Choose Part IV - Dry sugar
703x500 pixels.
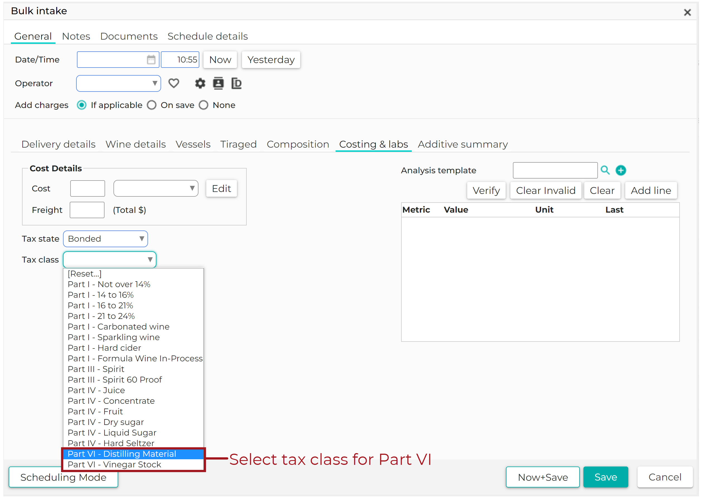pyautogui.click(x=133, y=422)
